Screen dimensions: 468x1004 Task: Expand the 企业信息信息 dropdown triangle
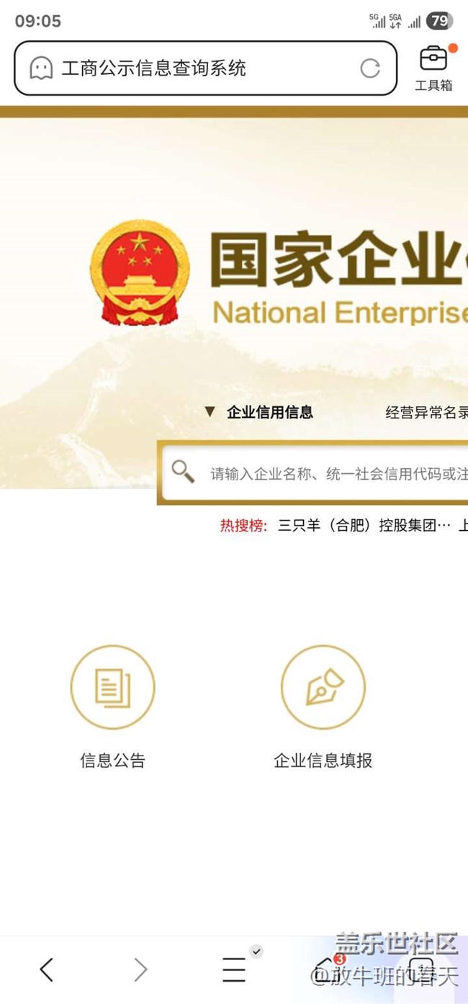point(210,412)
